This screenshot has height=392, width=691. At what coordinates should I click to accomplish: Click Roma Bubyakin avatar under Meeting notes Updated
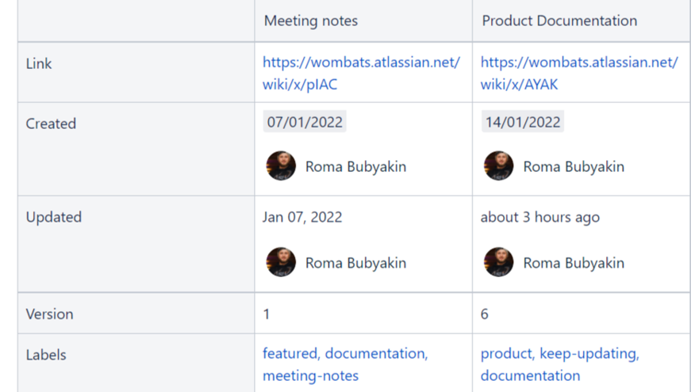click(281, 263)
